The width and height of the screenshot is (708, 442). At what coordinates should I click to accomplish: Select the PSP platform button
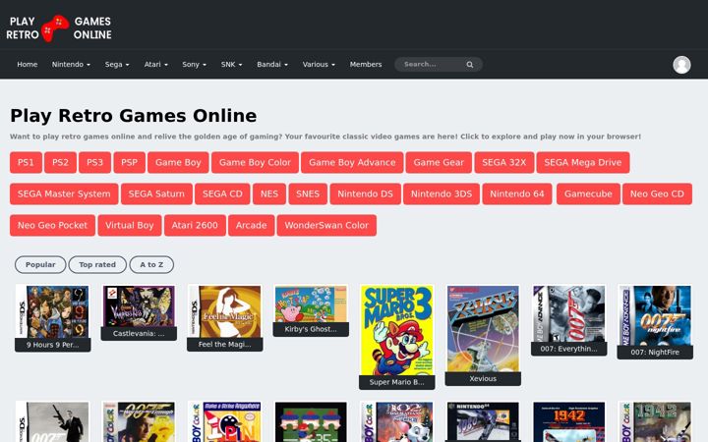click(x=129, y=162)
